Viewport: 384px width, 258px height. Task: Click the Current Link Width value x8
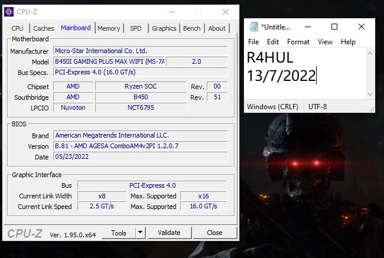pos(102,196)
